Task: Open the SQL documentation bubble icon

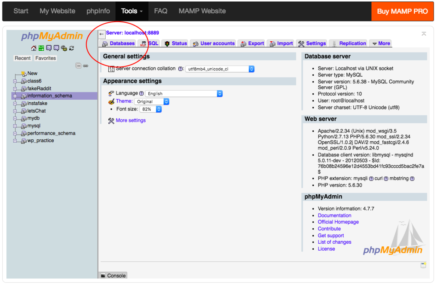Action: [56, 48]
